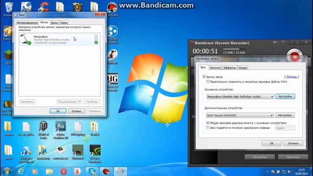313x176 pixels.
Task: Click the Bandicam red record button
Action: click(294, 56)
